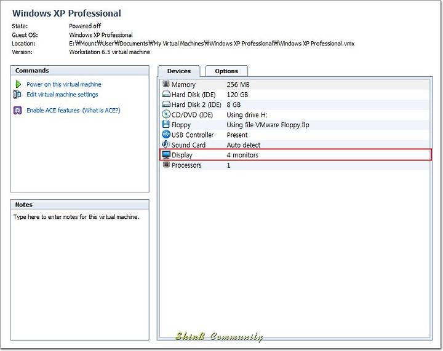Viewport: 443px width, 351px height.
Task: Select the Hard Disk (IDE) device label
Action: tap(194, 95)
